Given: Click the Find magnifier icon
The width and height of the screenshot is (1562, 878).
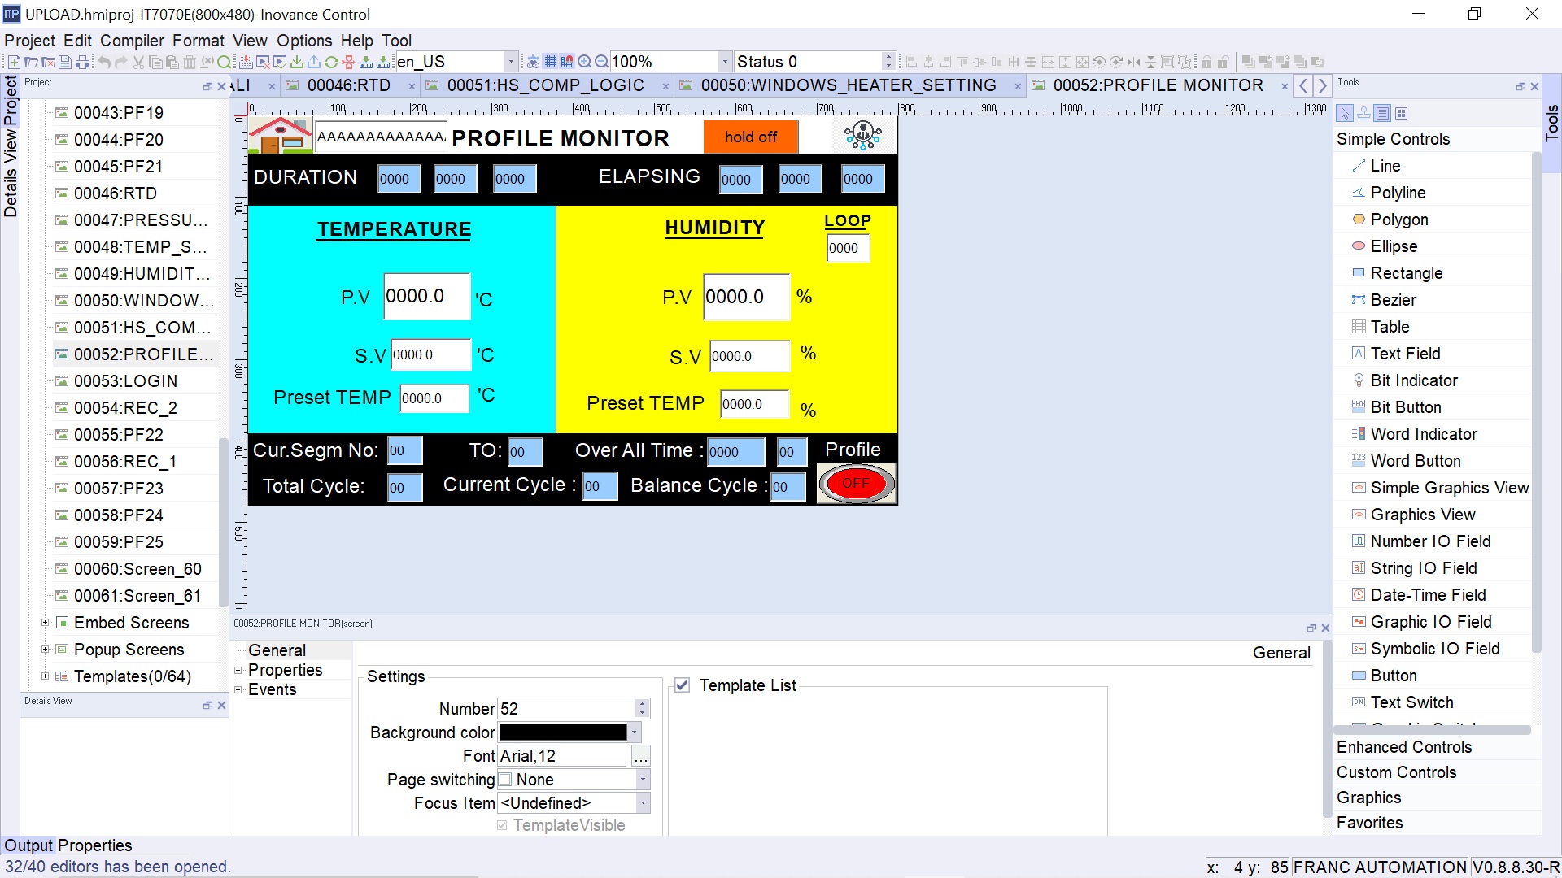Looking at the screenshot, I should click(x=225, y=62).
